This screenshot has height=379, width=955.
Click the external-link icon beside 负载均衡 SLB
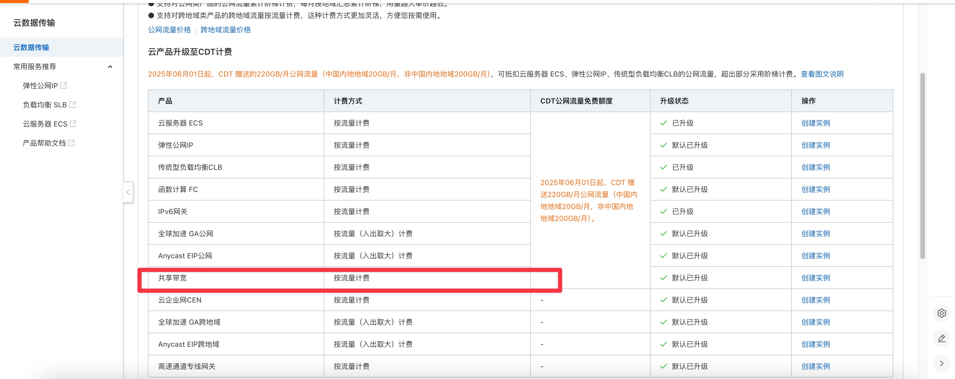(72, 105)
